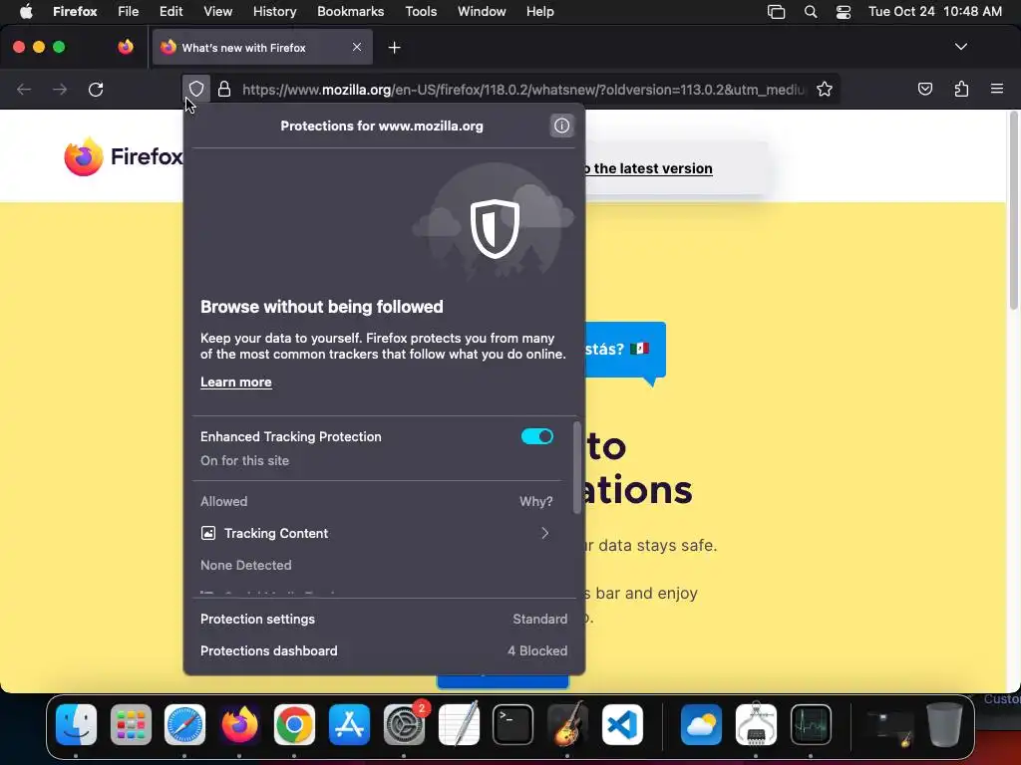Screen dimensions: 1021x765
Task: Open Protections dashboard
Action: 384,651
